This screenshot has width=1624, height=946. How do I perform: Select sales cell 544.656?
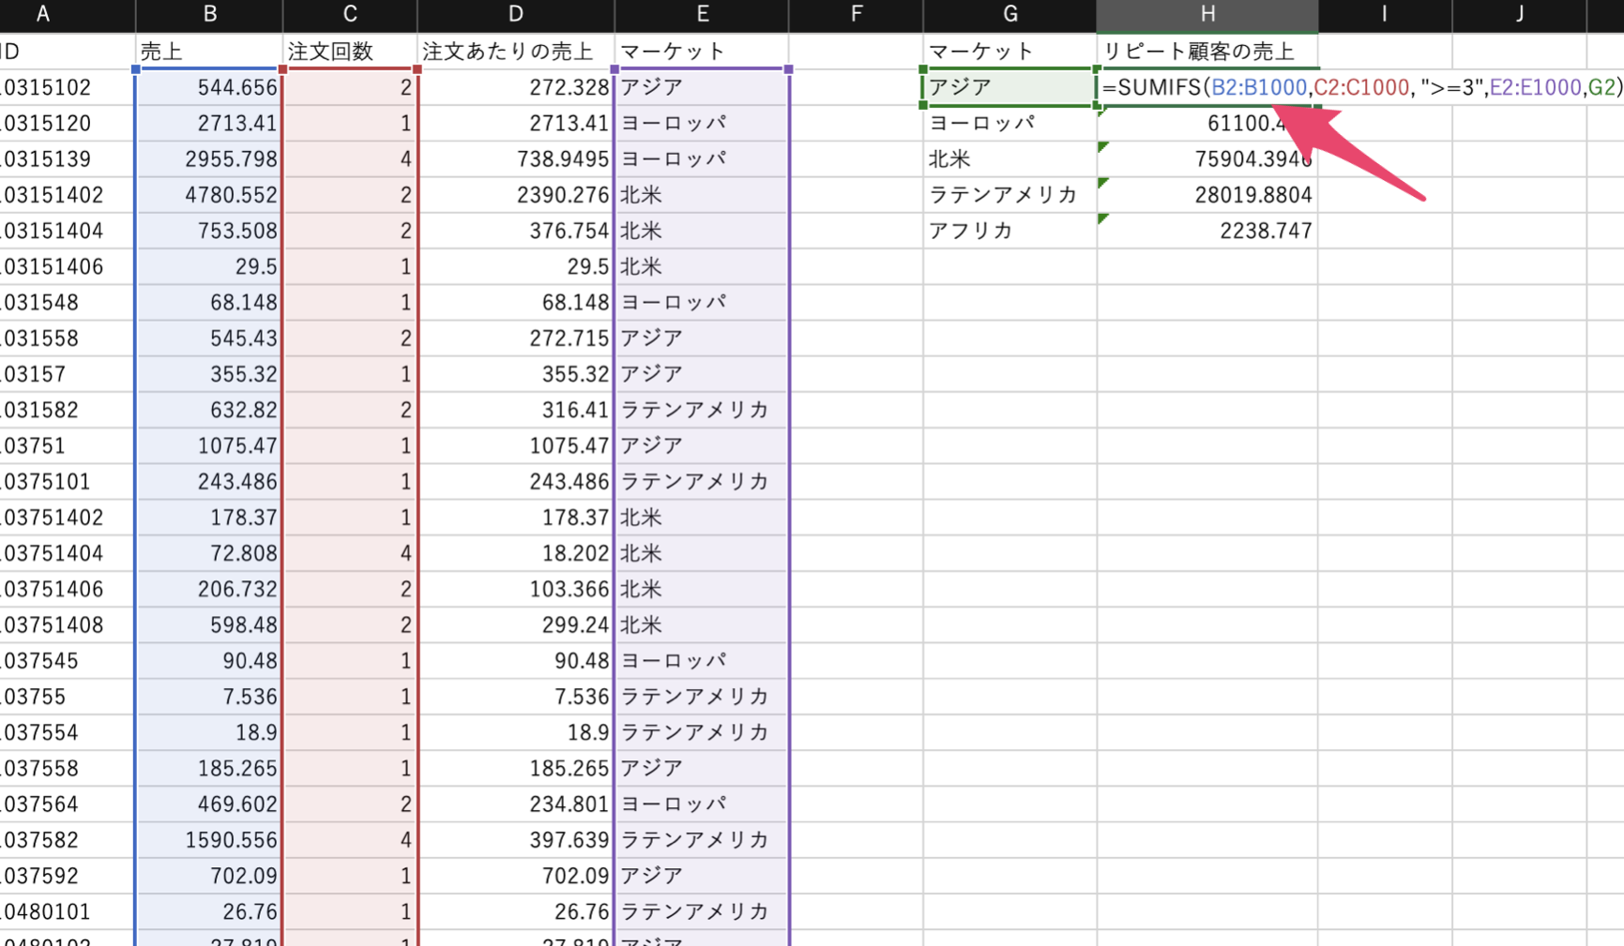point(209,87)
